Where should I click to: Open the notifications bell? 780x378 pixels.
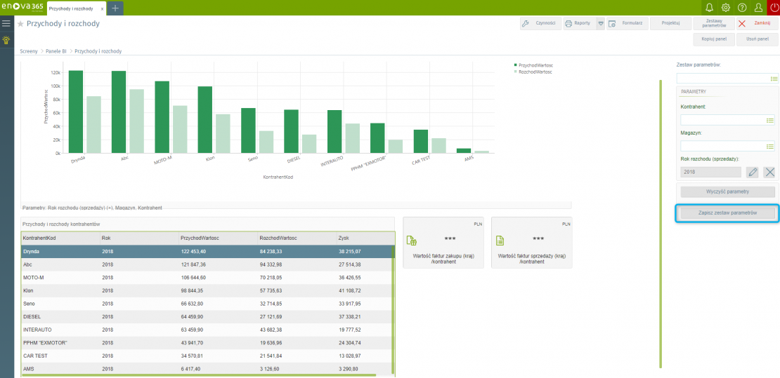click(709, 8)
